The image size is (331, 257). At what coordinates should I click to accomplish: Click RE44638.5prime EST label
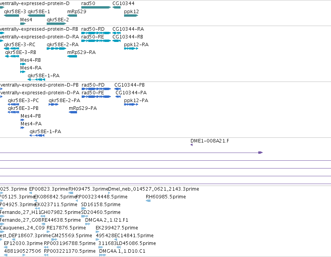(x=61, y=220)
